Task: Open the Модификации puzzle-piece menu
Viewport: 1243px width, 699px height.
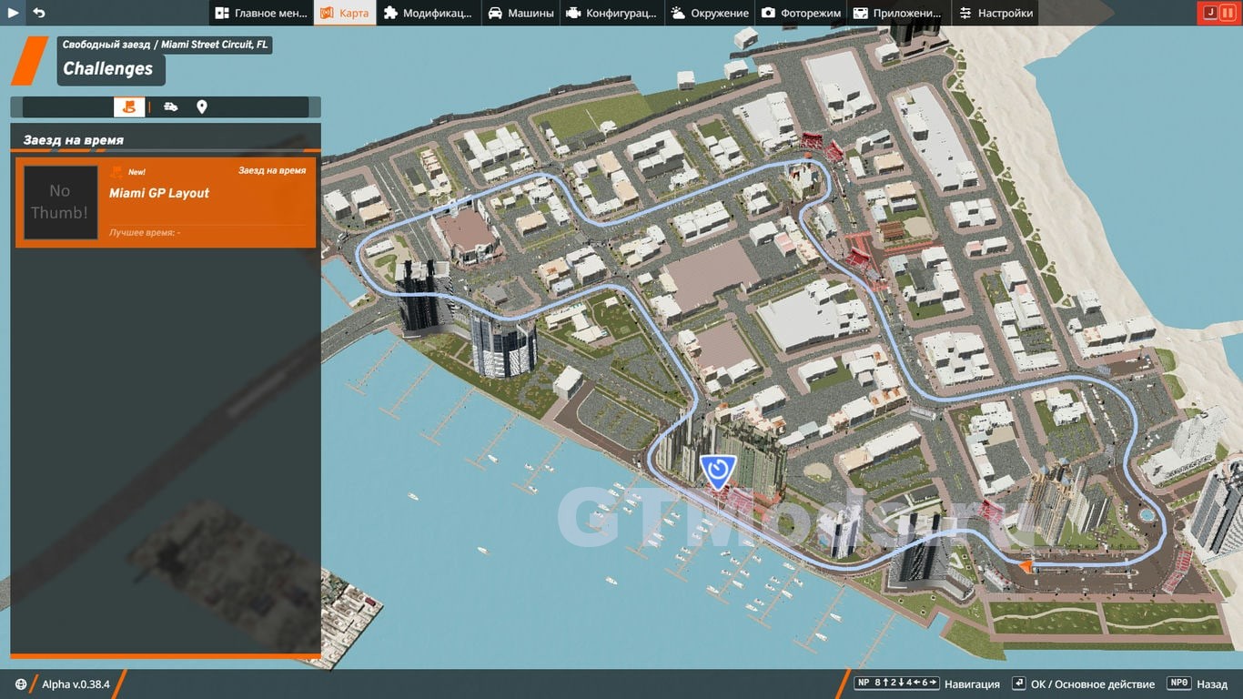Action: point(428,13)
